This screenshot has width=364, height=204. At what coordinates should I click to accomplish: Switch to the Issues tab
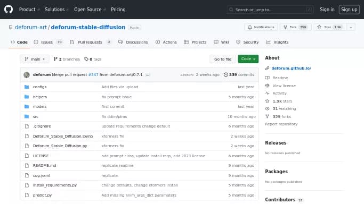pos(48,42)
